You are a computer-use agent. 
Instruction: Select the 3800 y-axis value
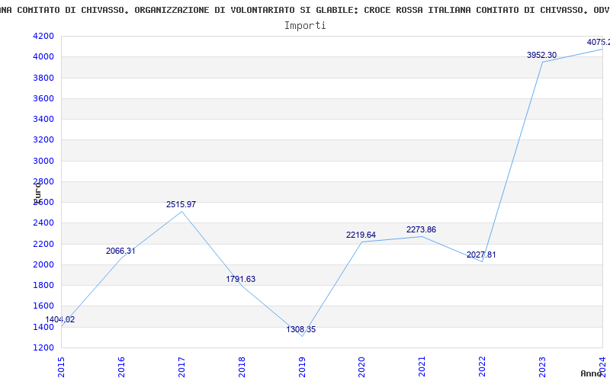43,78
